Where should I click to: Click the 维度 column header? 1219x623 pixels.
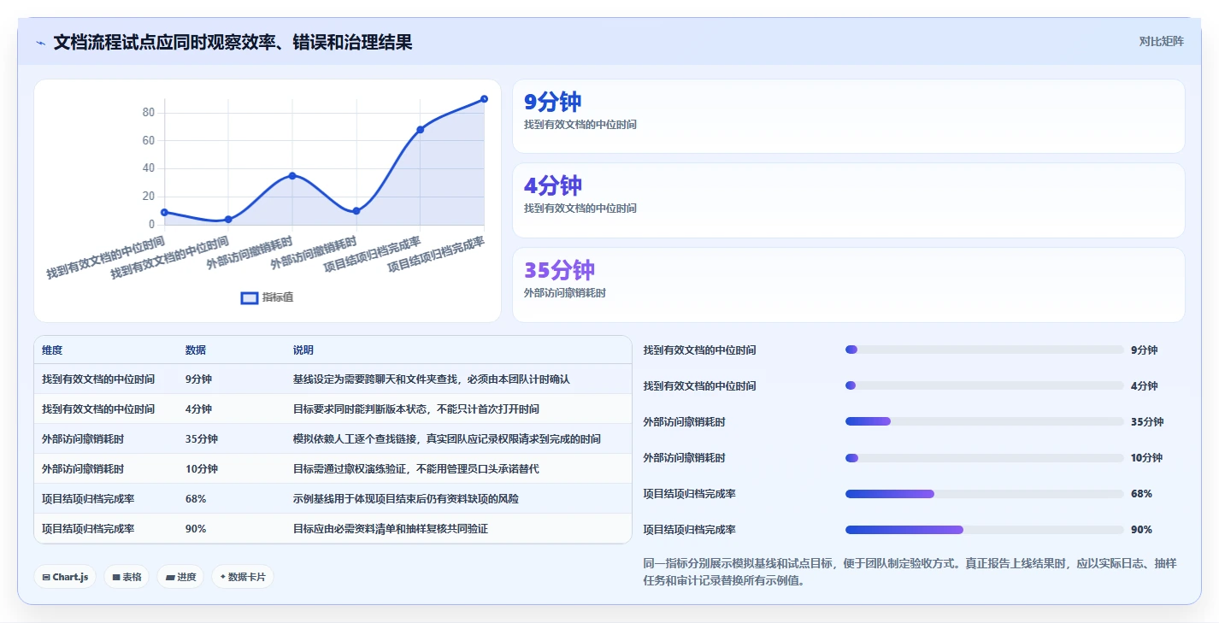point(52,350)
